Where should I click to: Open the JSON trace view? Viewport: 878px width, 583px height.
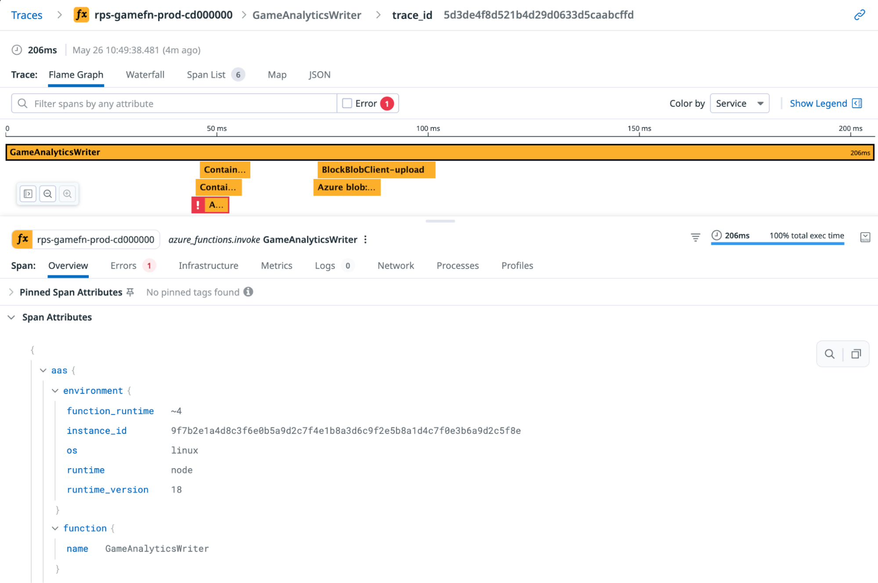click(x=320, y=75)
